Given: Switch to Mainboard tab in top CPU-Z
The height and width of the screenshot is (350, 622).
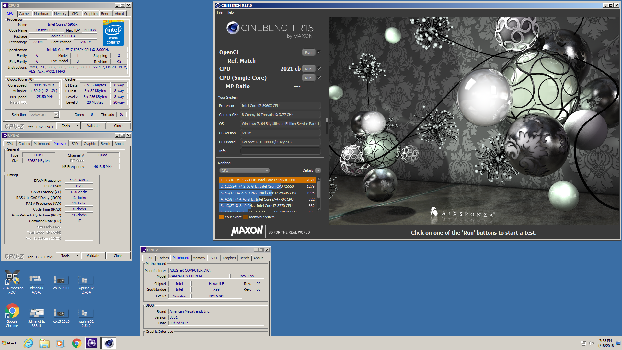Looking at the screenshot, I should [x=42, y=14].
